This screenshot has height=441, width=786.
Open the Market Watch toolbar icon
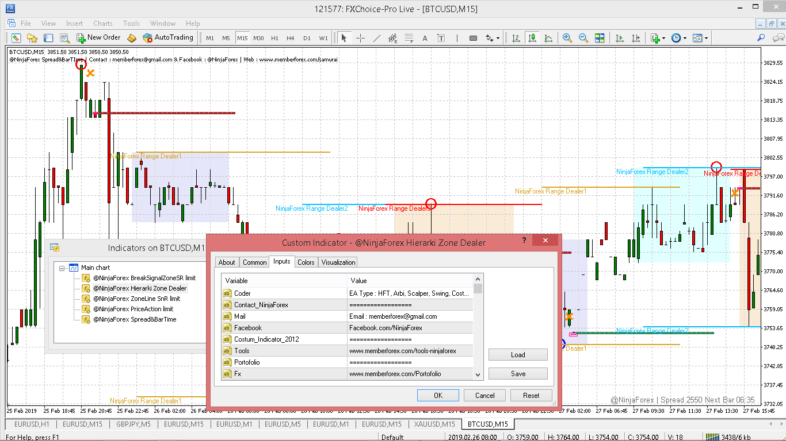click(16, 38)
